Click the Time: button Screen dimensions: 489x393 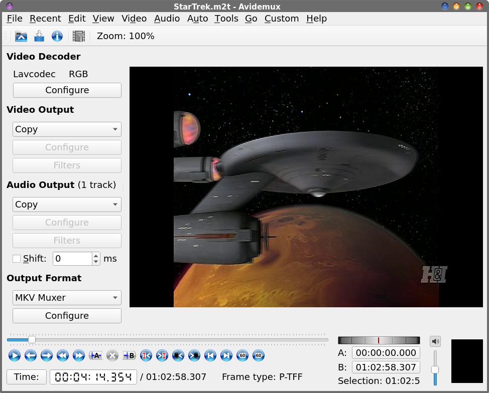click(x=27, y=377)
